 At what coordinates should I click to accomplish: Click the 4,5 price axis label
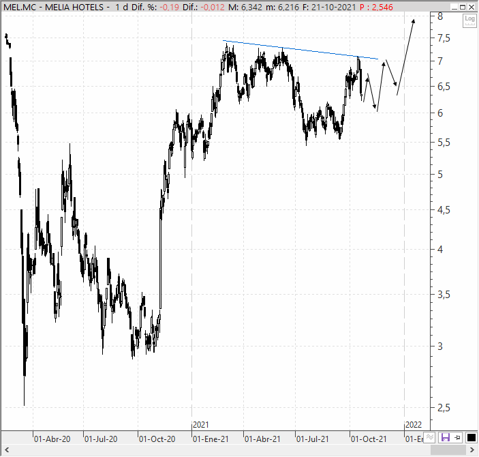tap(444, 210)
